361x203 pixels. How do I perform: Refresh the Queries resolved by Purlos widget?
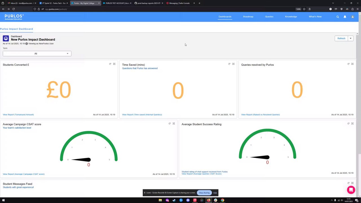click(348, 64)
